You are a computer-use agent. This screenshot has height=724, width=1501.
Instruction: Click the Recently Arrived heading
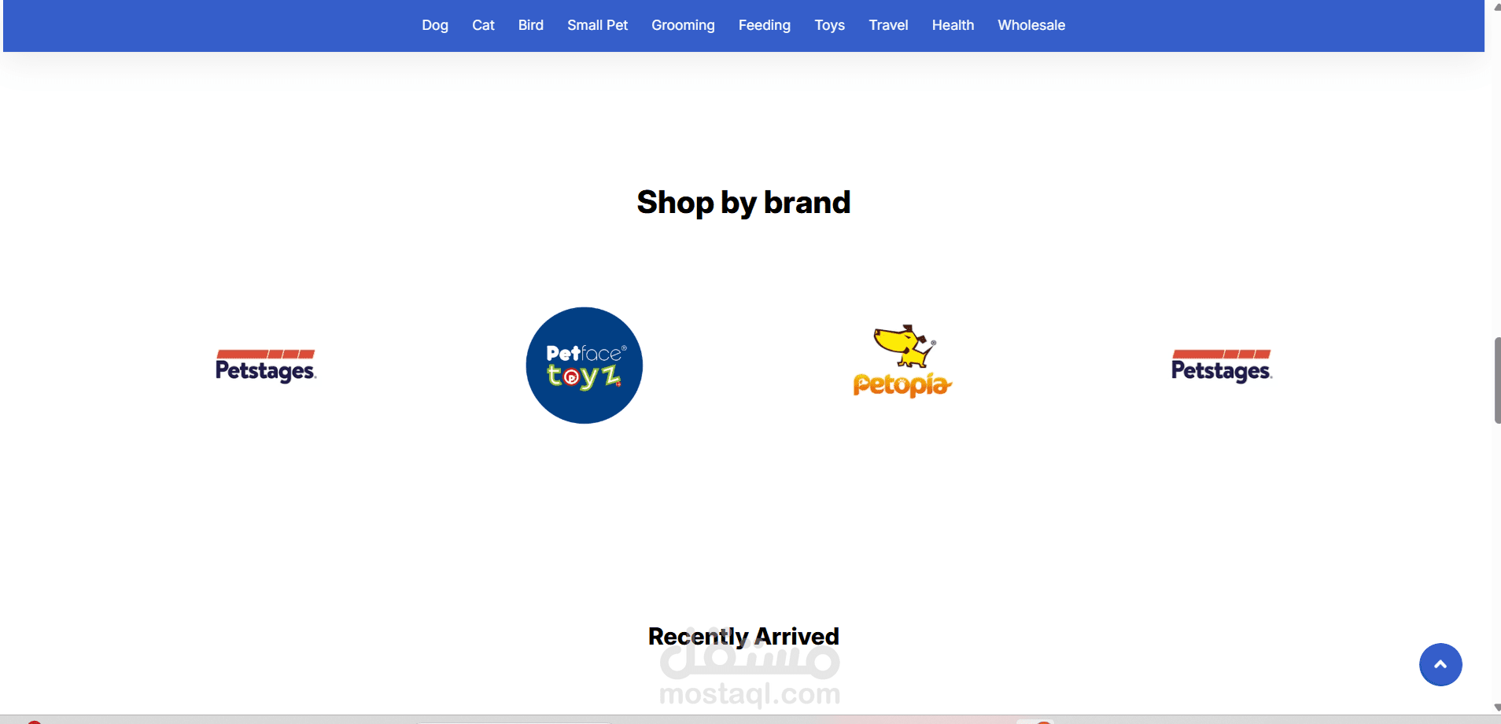coord(743,636)
